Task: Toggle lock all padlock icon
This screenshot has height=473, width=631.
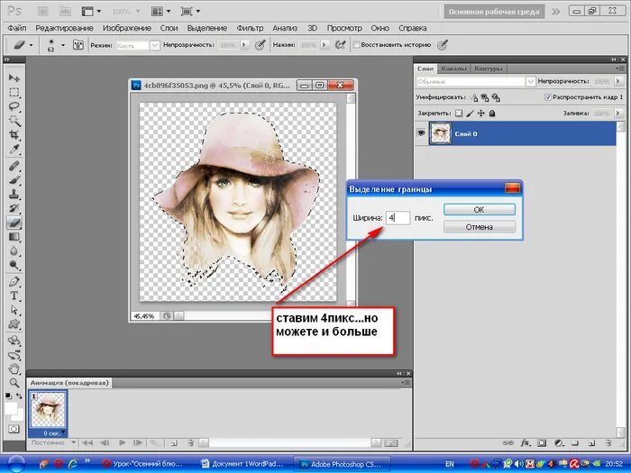Action: [492, 114]
